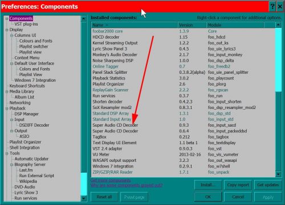285x205 pixels.
Task: Collapse the Playback node
Action: point(7,108)
